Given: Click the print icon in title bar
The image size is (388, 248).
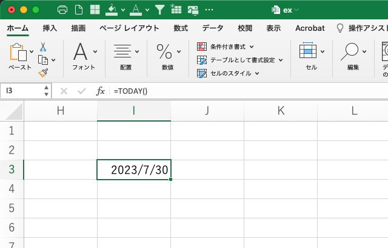Looking at the screenshot, I should tap(62, 10).
